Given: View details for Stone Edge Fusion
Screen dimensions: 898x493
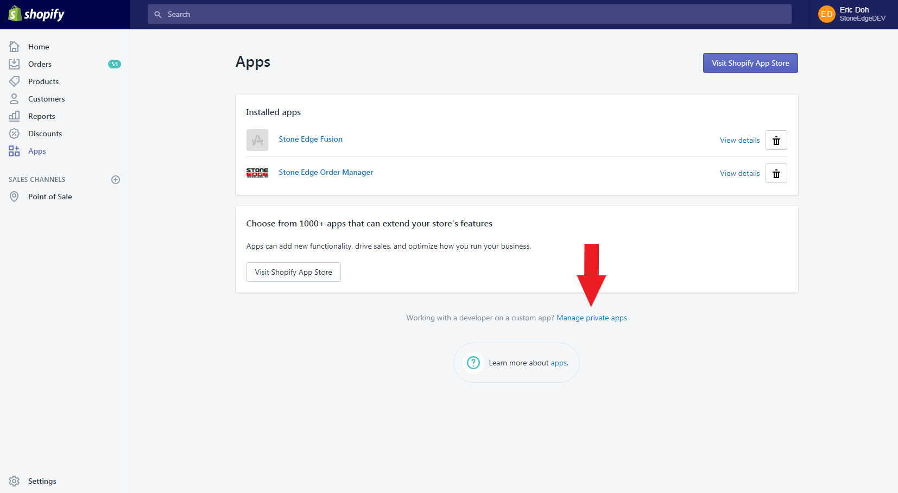Looking at the screenshot, I should (740, 140).
